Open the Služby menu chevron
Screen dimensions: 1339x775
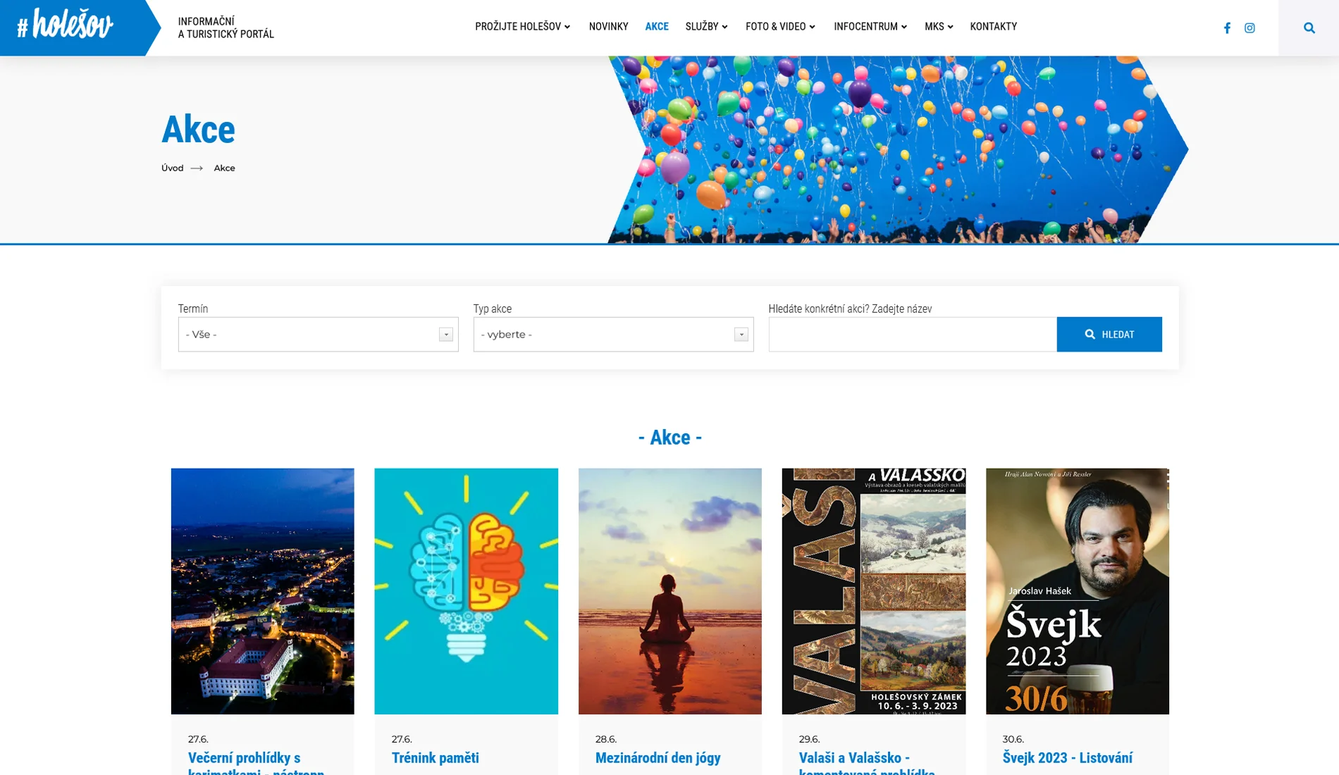tap(724, 27)
